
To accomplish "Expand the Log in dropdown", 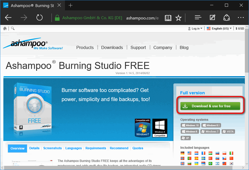I will [x=195, y=29].
